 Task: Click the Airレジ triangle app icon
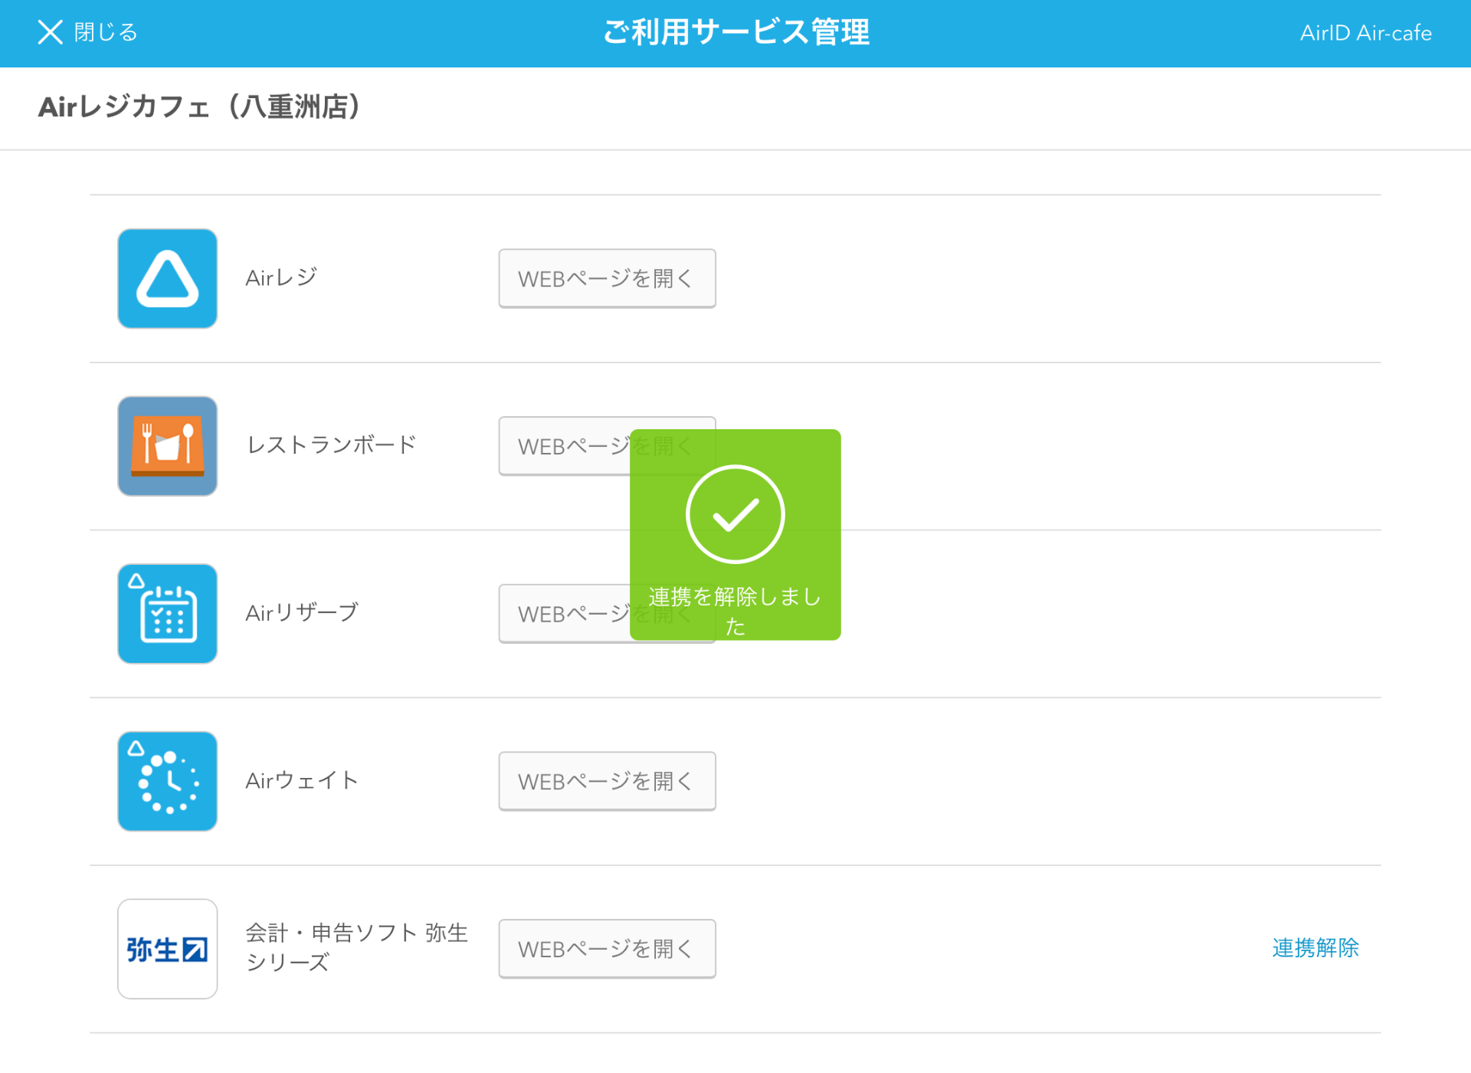(x=167, y=278)
